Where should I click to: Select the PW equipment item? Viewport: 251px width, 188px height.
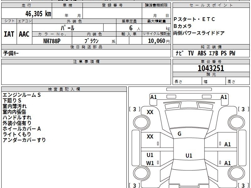pyautogui.click(x=232, y=53)
